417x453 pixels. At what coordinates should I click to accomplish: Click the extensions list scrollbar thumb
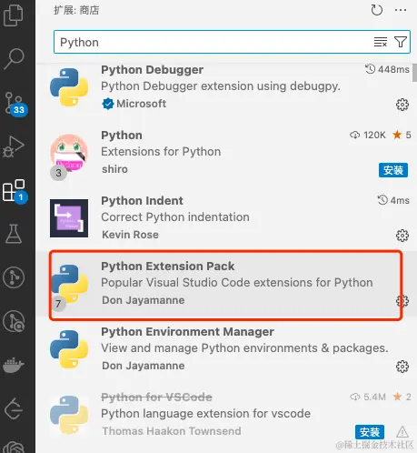[x=414, y=73]
